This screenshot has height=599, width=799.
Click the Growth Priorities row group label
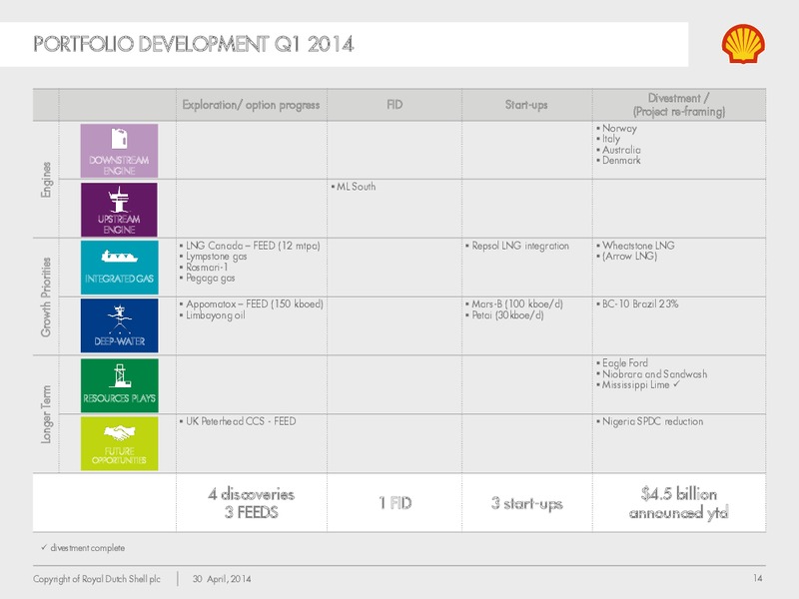[46, 297]
